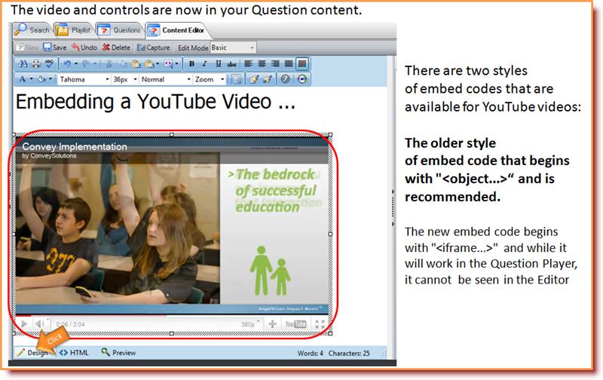Viewport: 603px width, 380px height.
Task: Click the Save button
Action: (54, 47)
